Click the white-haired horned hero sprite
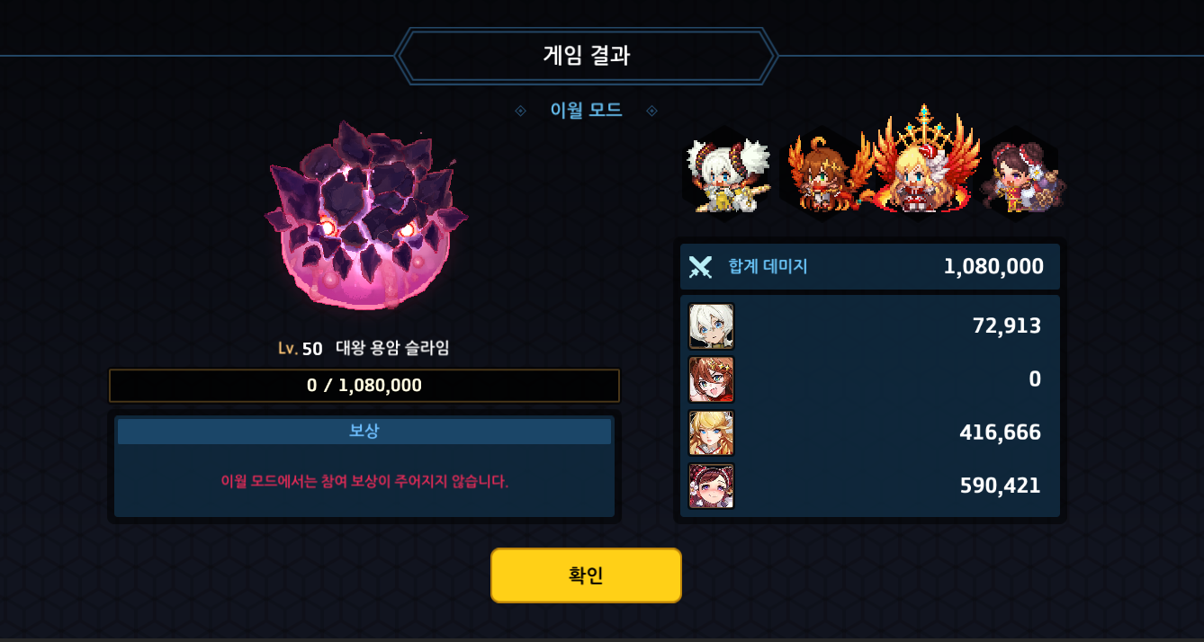Image resolution: width=1204 pixels, height=642 pixels. 729,175
